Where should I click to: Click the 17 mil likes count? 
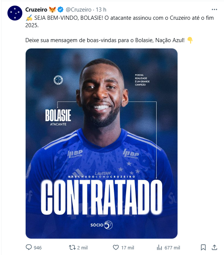[x=128, y=248]
